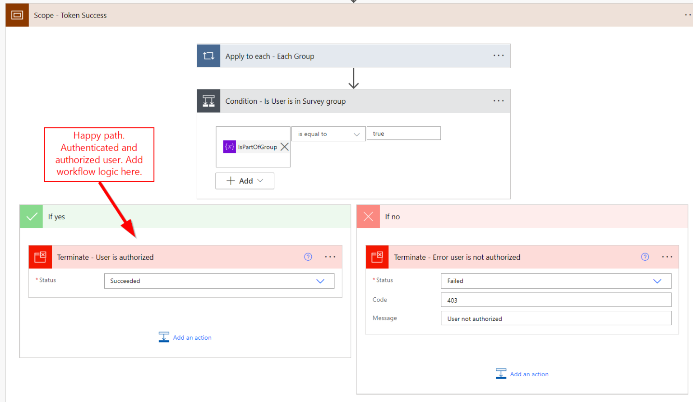Click the Condition action icon
Image resolution: width=693 pixels, height=402 pixels.
(x=208, y=101)
